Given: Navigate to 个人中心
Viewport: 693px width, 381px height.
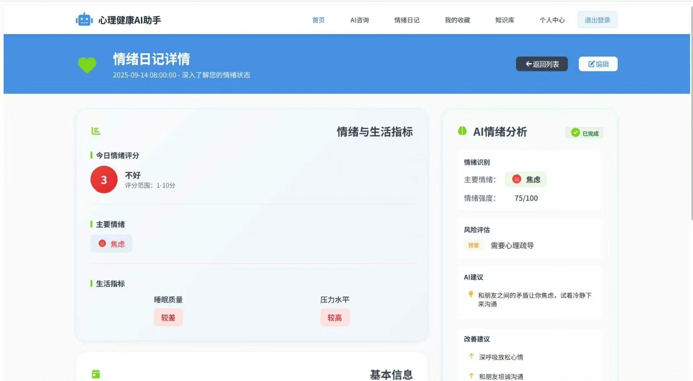Looking at the screenshot, I should 552,20.
